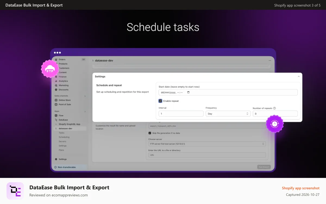
Task: Open Analytics via its bar chart icon
Action: pyautogui.click(x=56, y=81)
